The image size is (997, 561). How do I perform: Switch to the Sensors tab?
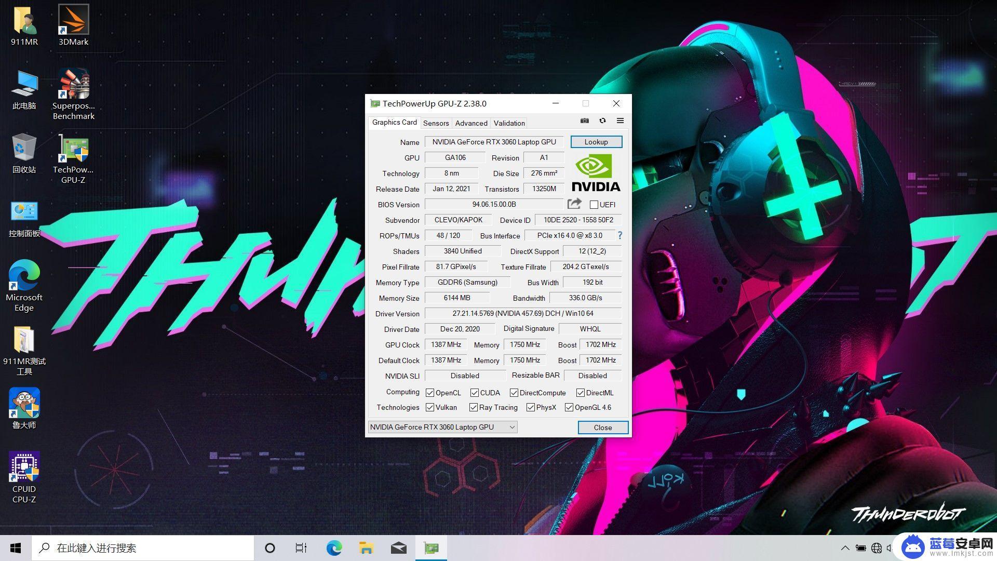pos(436,123)
